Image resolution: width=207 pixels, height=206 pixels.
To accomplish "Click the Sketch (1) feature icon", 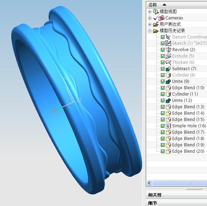I will click(x=168, y=43).
